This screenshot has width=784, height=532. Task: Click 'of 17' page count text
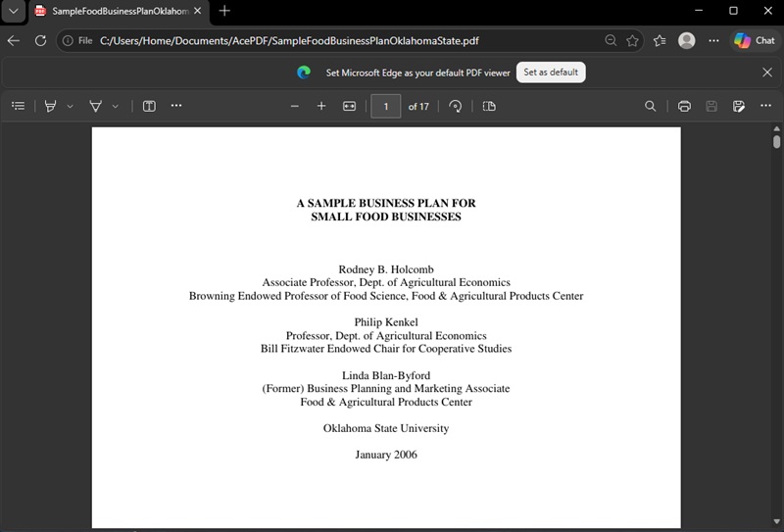(418, 107)
